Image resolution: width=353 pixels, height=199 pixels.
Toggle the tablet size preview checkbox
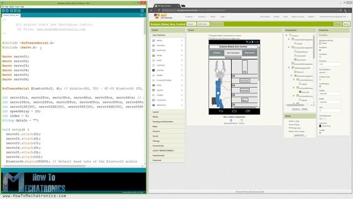(210, 38)
